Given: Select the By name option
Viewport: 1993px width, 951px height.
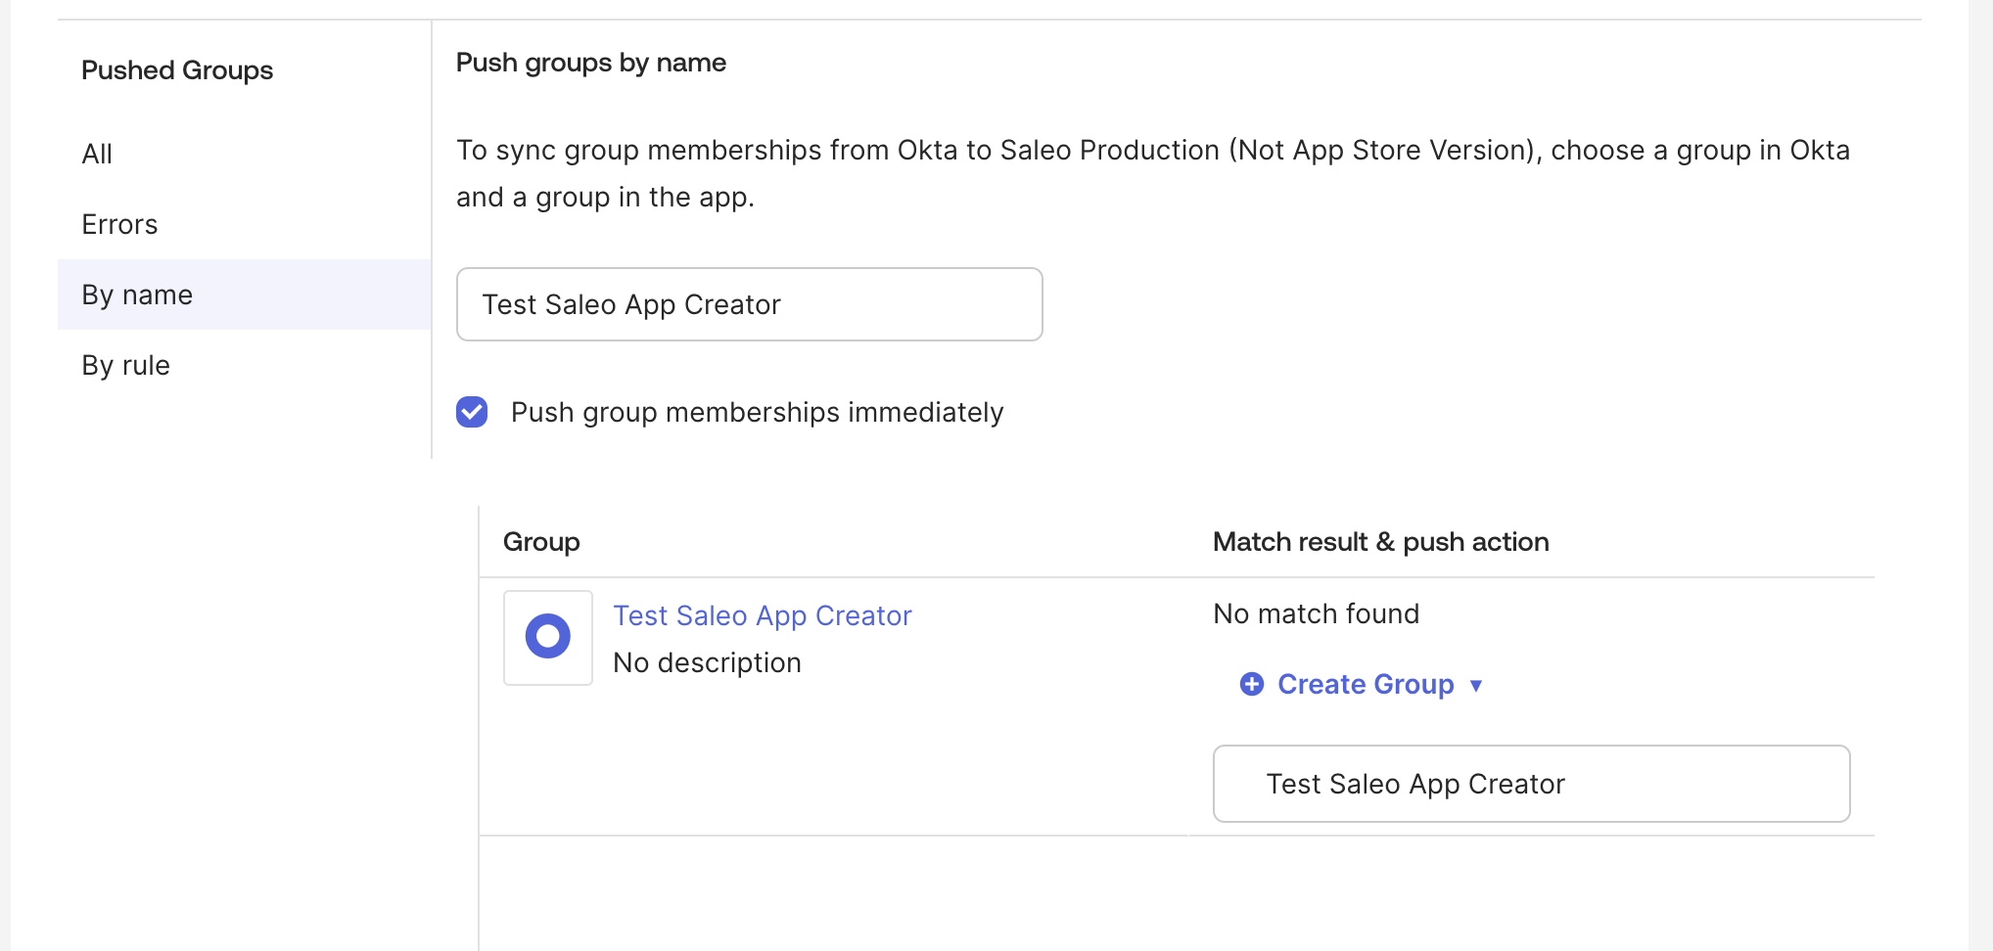Looking at the screenshot, I should coord(245,294).
